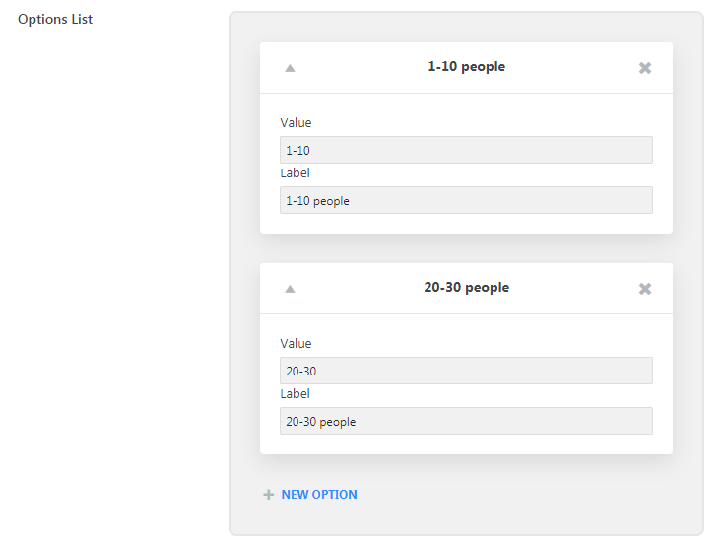Click the Value caption in 20-30 card
725x545 pixels.
pos(296,343)
